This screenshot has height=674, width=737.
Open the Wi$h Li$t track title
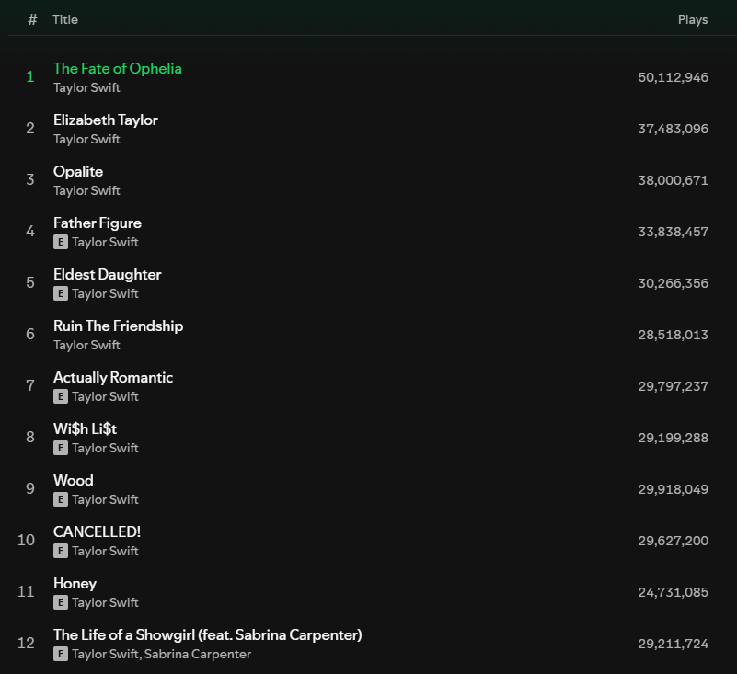pos(85,428)
